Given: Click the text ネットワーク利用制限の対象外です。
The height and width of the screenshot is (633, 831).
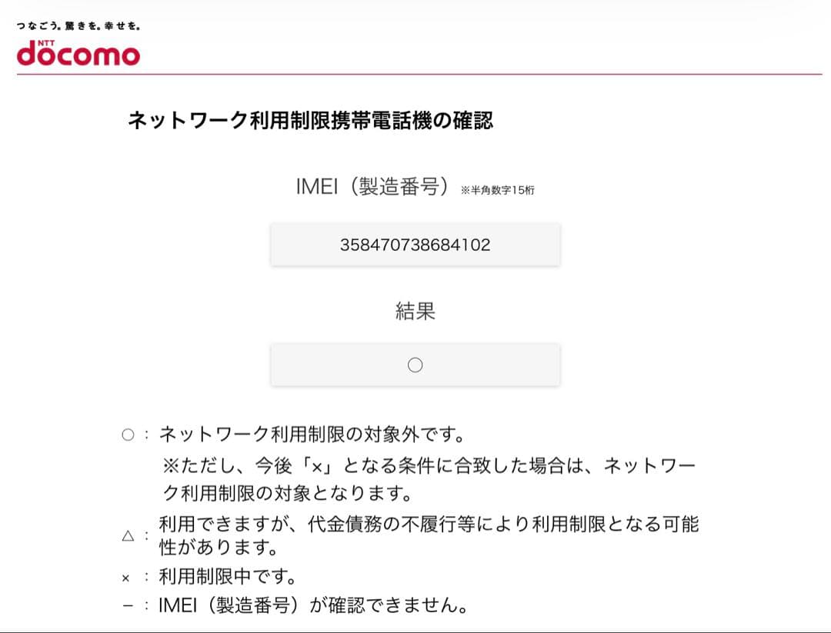Looking at the screenshot, I should pyautogui.click(x=312, y=435).
